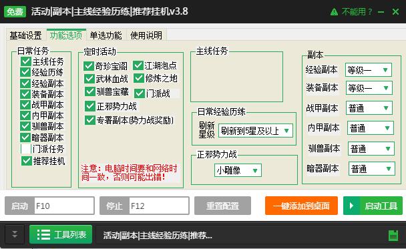Toggle the 经验副本 daily task checkbox
The image size is (406, 249).
[25, 83]
